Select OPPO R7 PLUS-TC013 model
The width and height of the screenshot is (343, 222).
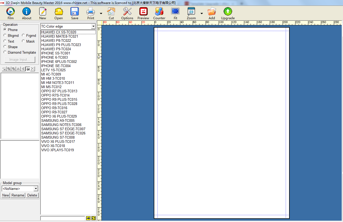(68, 91)
